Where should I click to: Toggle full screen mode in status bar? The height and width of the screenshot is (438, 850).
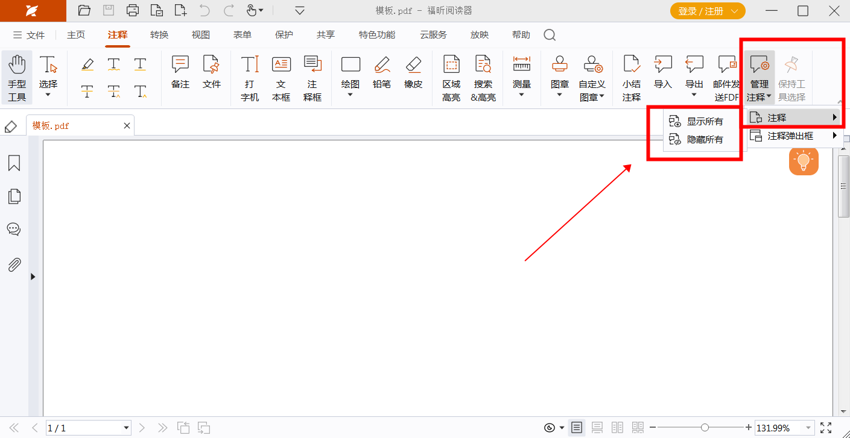pos(826,428)
